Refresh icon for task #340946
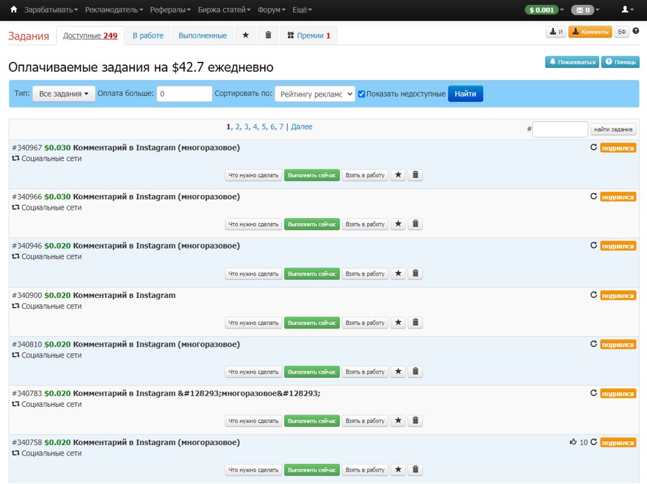647x484 pixels. pyautogui.click(x=593, y=245)
